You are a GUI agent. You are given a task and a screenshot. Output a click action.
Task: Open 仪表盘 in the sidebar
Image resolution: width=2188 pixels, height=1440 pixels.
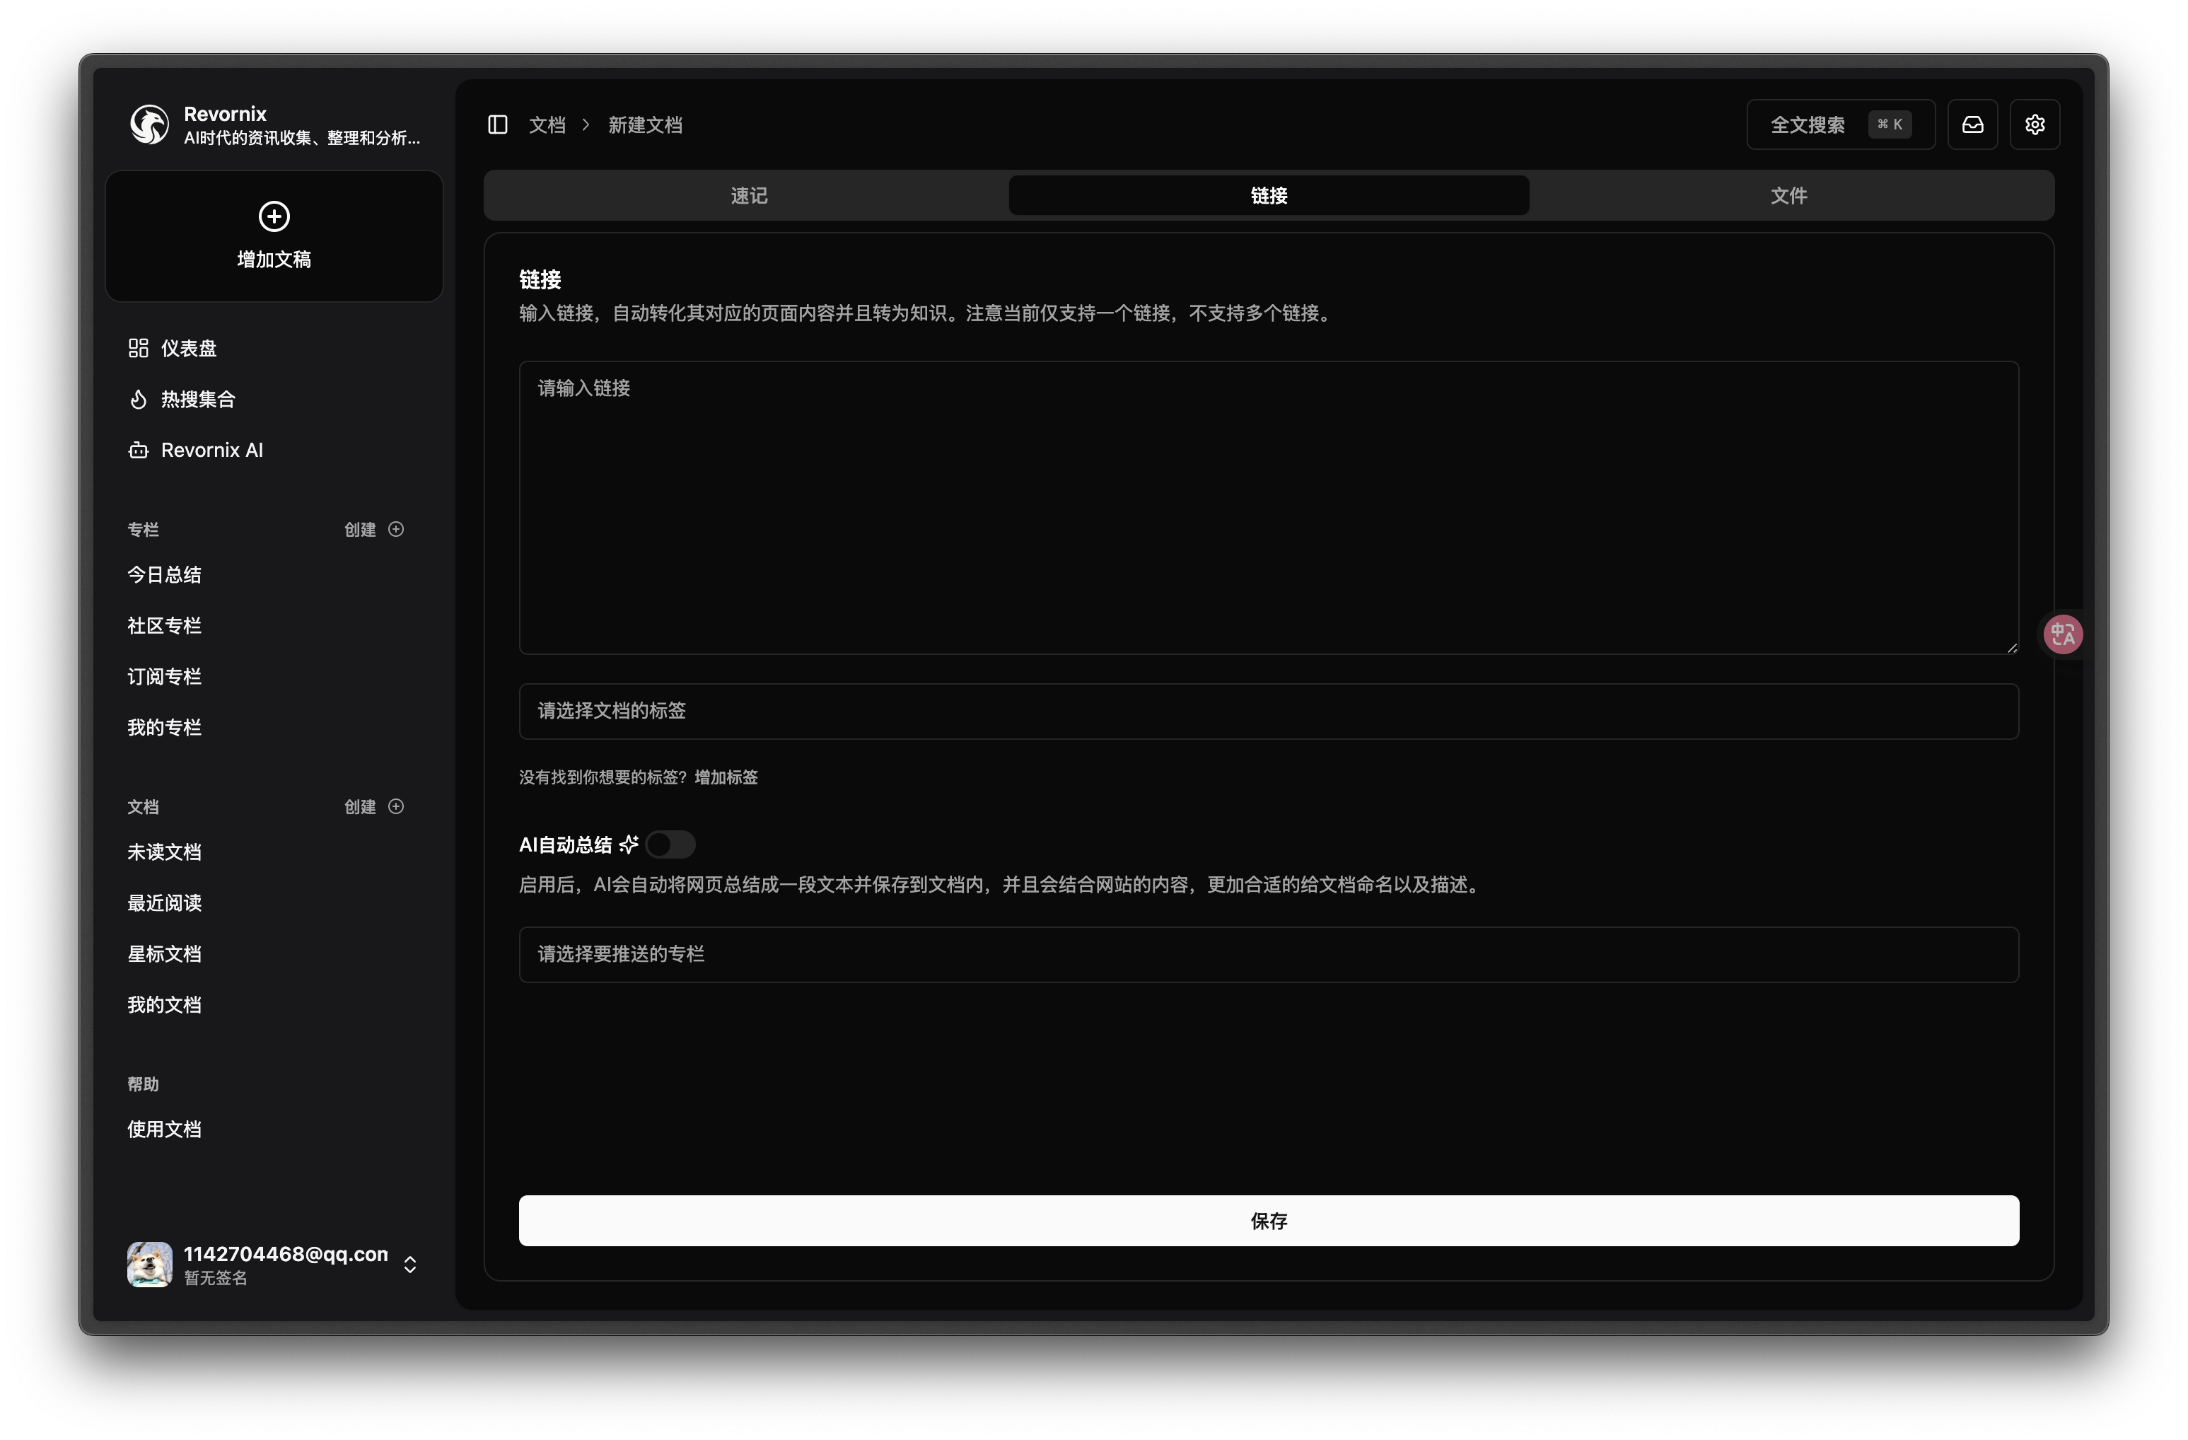coord(274,347)
